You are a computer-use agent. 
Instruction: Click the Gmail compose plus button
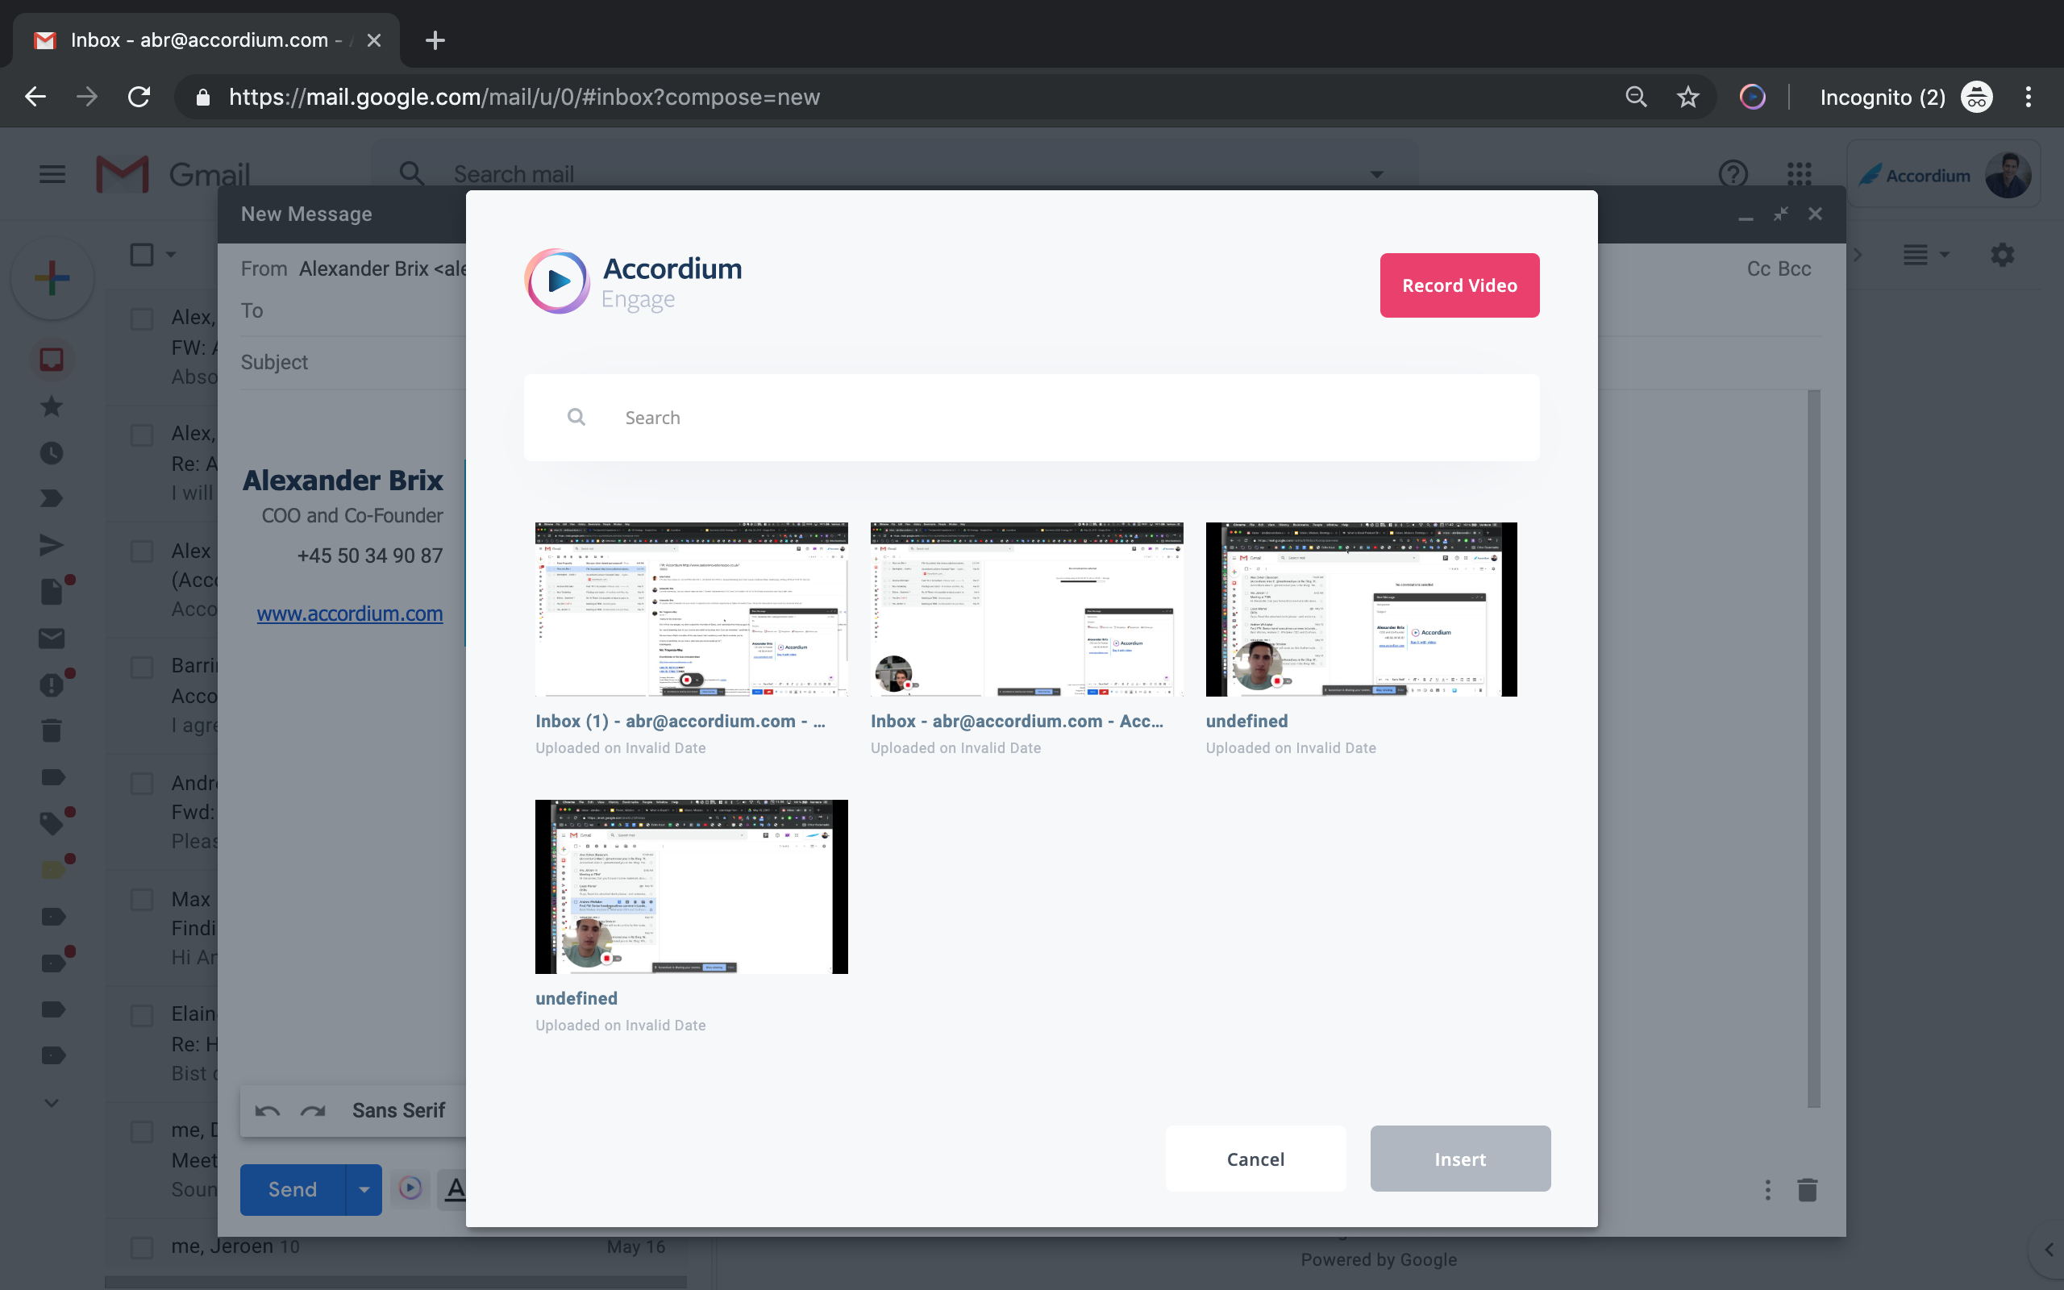(x=53, y=278)
